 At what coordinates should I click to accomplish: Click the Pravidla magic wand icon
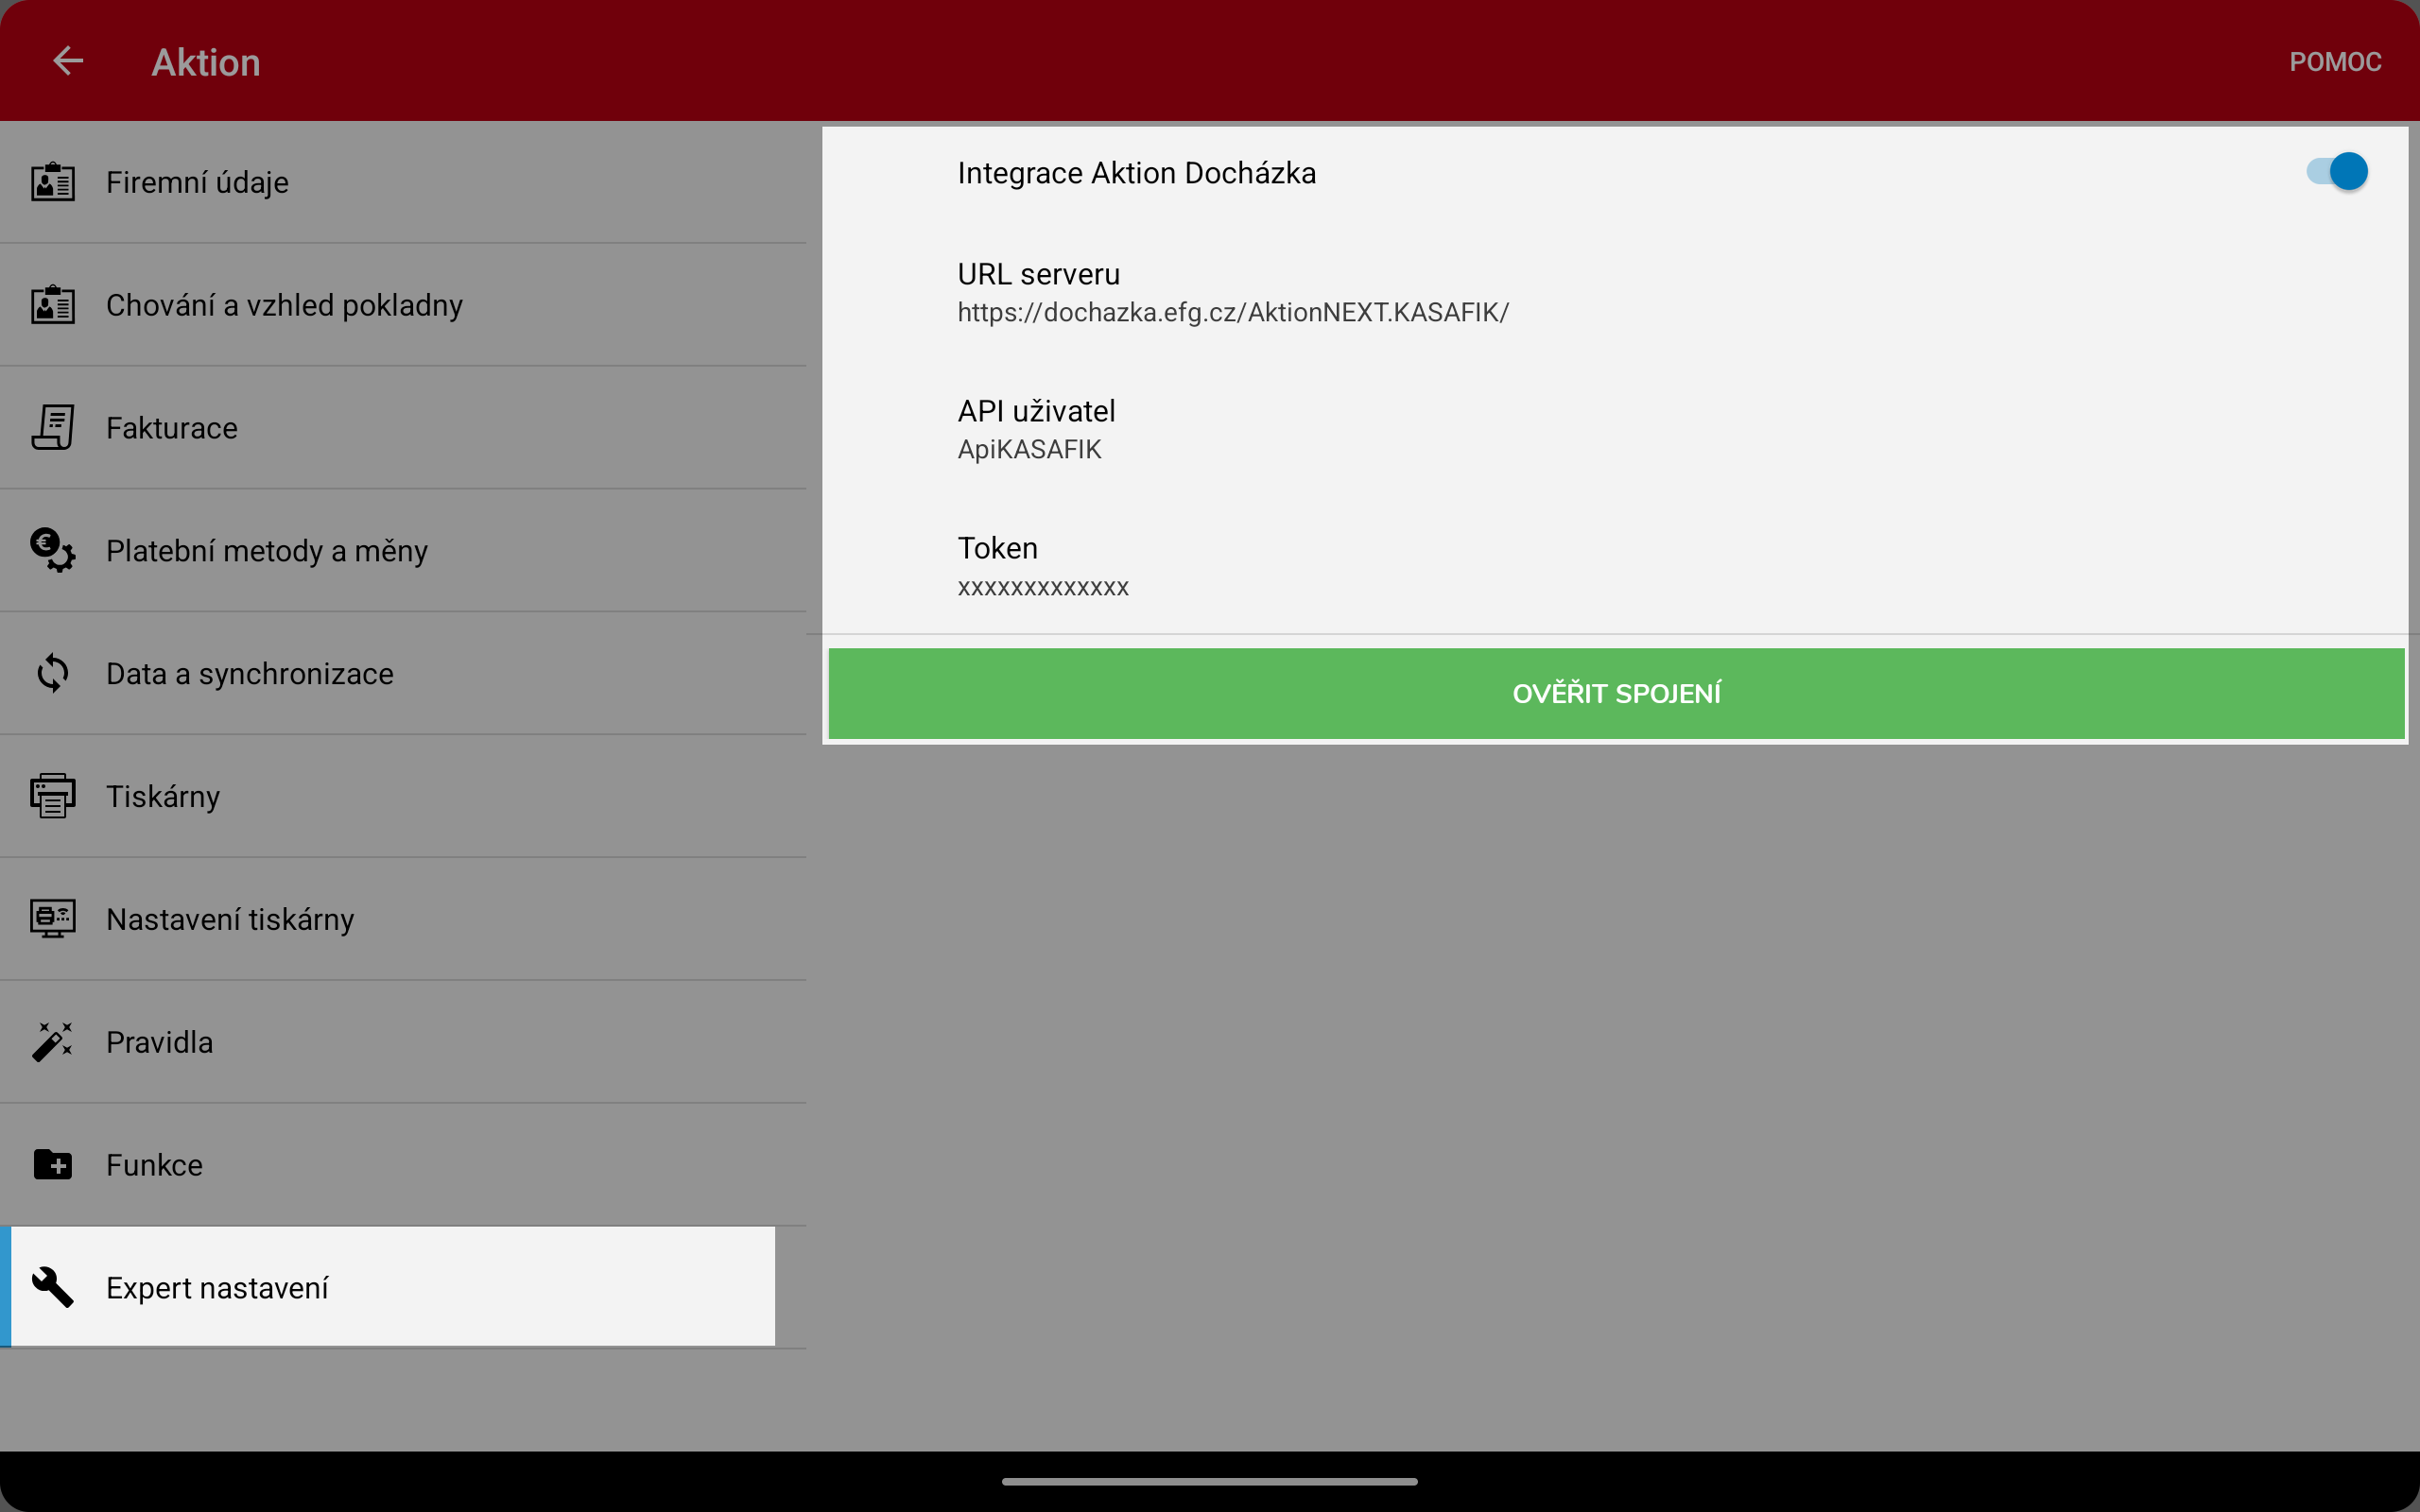click(53, 1042)
